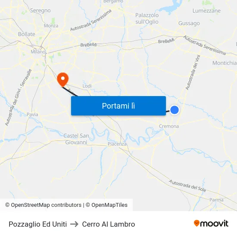Click the Palazzolo sull'Oglio label

(147, 19)
